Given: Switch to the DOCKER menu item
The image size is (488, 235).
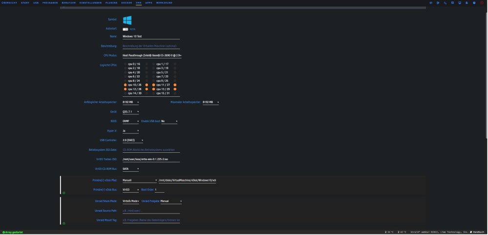Looking at the screenshot, I should click(127, 3).
